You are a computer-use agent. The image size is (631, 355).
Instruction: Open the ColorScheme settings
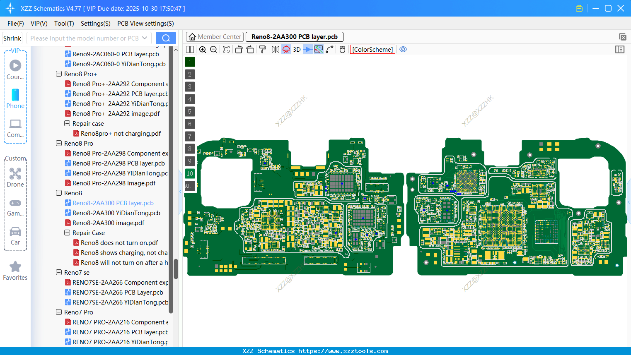[x=372, y=49]
